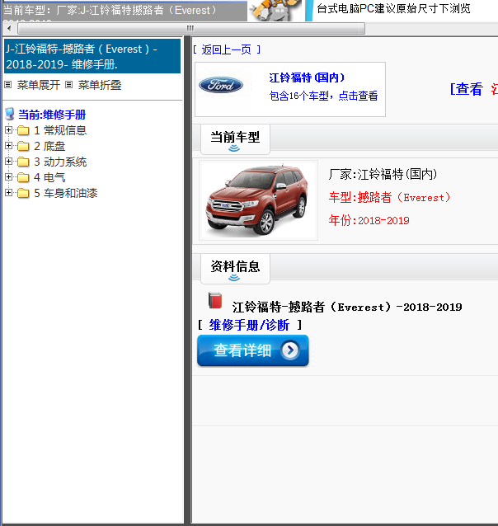Expand the 2 底盘 tree node
498x526 pixels.
click(9, 146)
